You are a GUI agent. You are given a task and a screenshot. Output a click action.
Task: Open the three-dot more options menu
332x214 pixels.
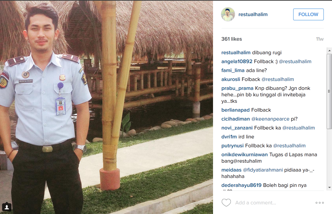point(320,203)
